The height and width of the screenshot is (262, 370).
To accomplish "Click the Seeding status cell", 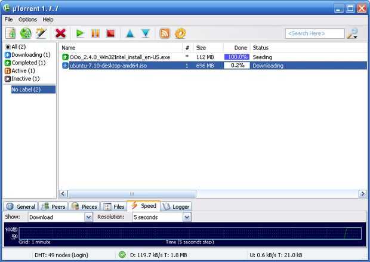I will tap(262, 57).
